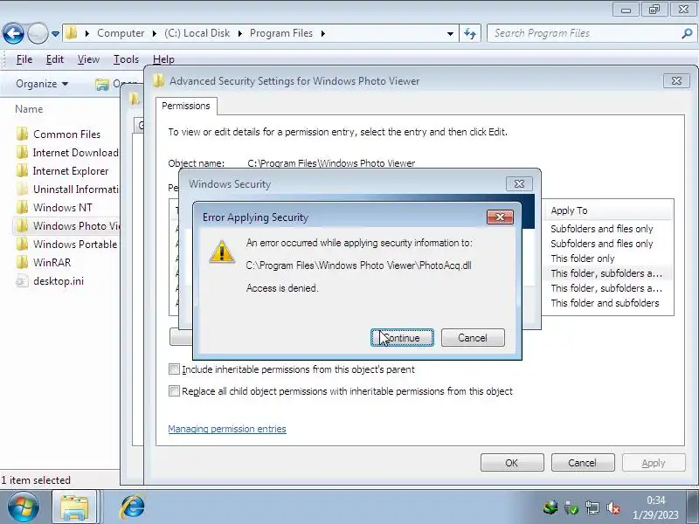This screenshot has width=699, height=524.
Task: Click the folder icon in the address bar
Action: pos(72,33)
